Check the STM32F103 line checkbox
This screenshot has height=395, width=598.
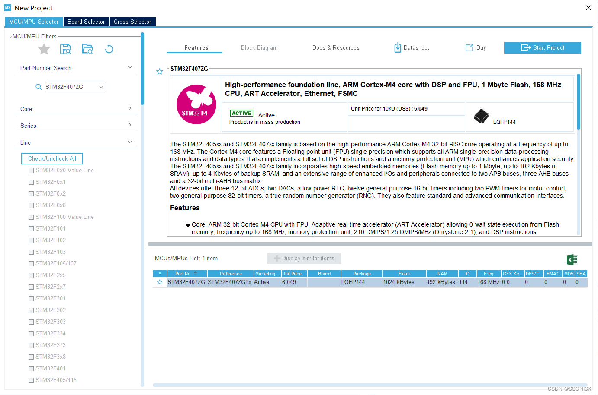click(31, 252)
